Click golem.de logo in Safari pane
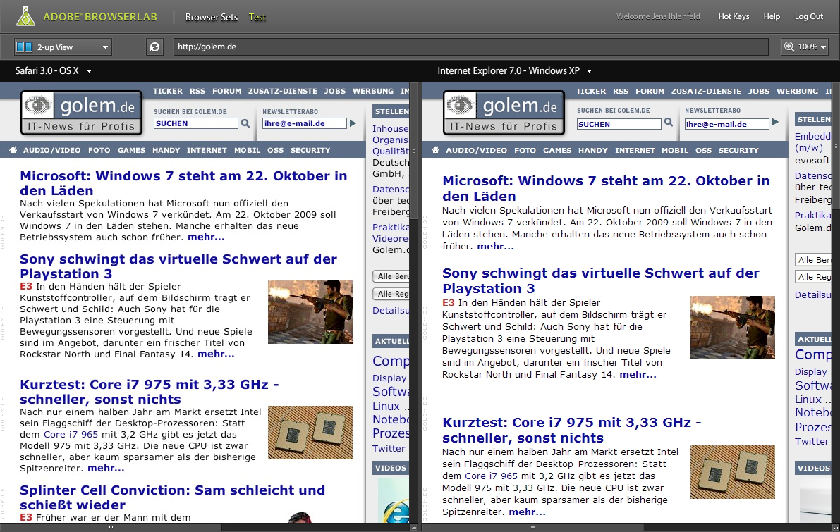 point(81,113)
